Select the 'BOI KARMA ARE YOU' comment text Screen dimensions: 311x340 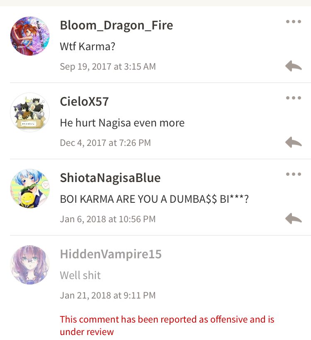tap(154, 199)
